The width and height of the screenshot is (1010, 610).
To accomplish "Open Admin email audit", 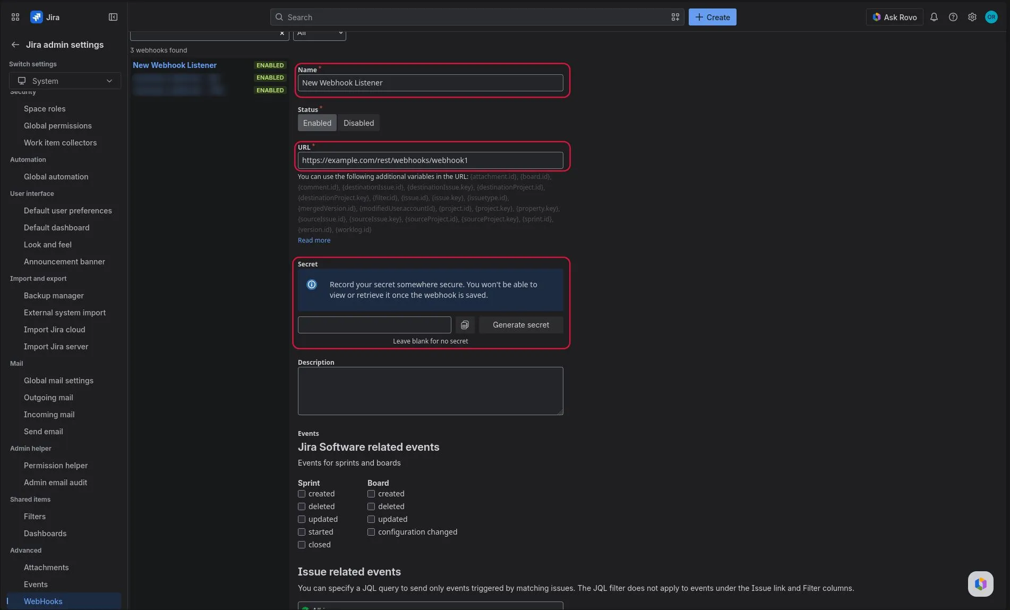I will [55, 483].
